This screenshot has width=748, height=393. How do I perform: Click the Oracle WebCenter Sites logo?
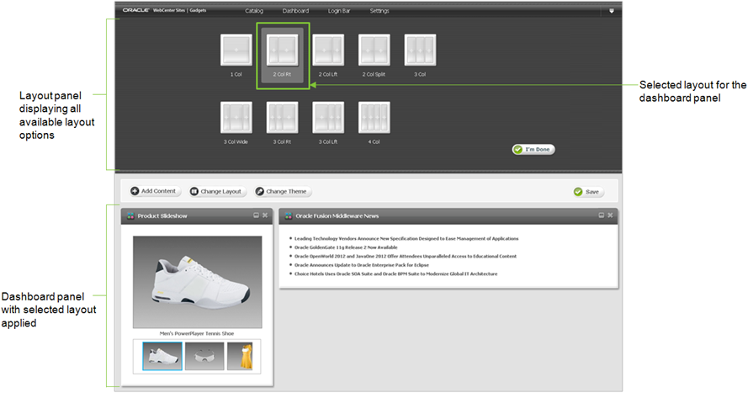click(x=164, y=10)
